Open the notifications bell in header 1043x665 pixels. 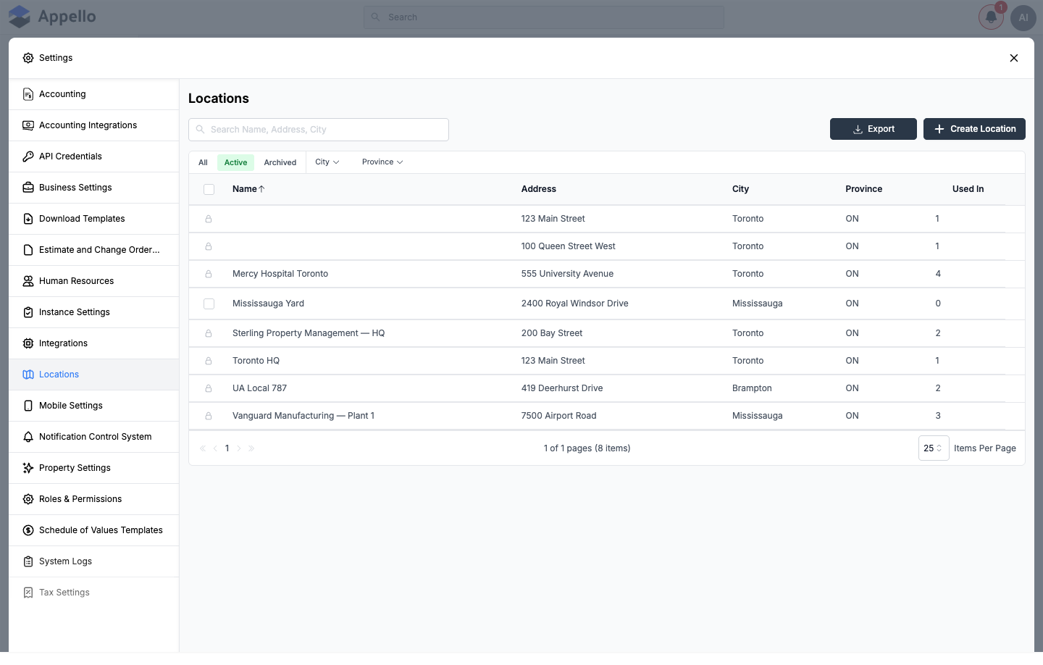click(x=991, y=17)
